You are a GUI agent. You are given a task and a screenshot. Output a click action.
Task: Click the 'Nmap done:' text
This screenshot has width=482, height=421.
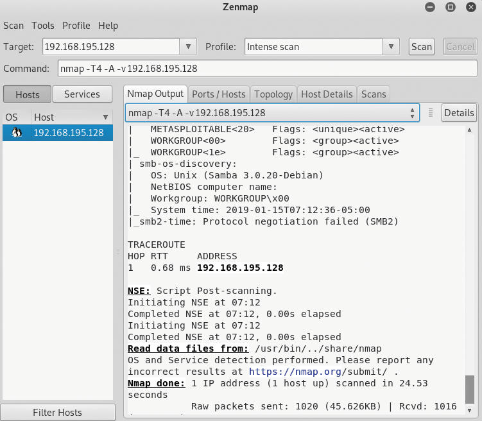(157, 383)
